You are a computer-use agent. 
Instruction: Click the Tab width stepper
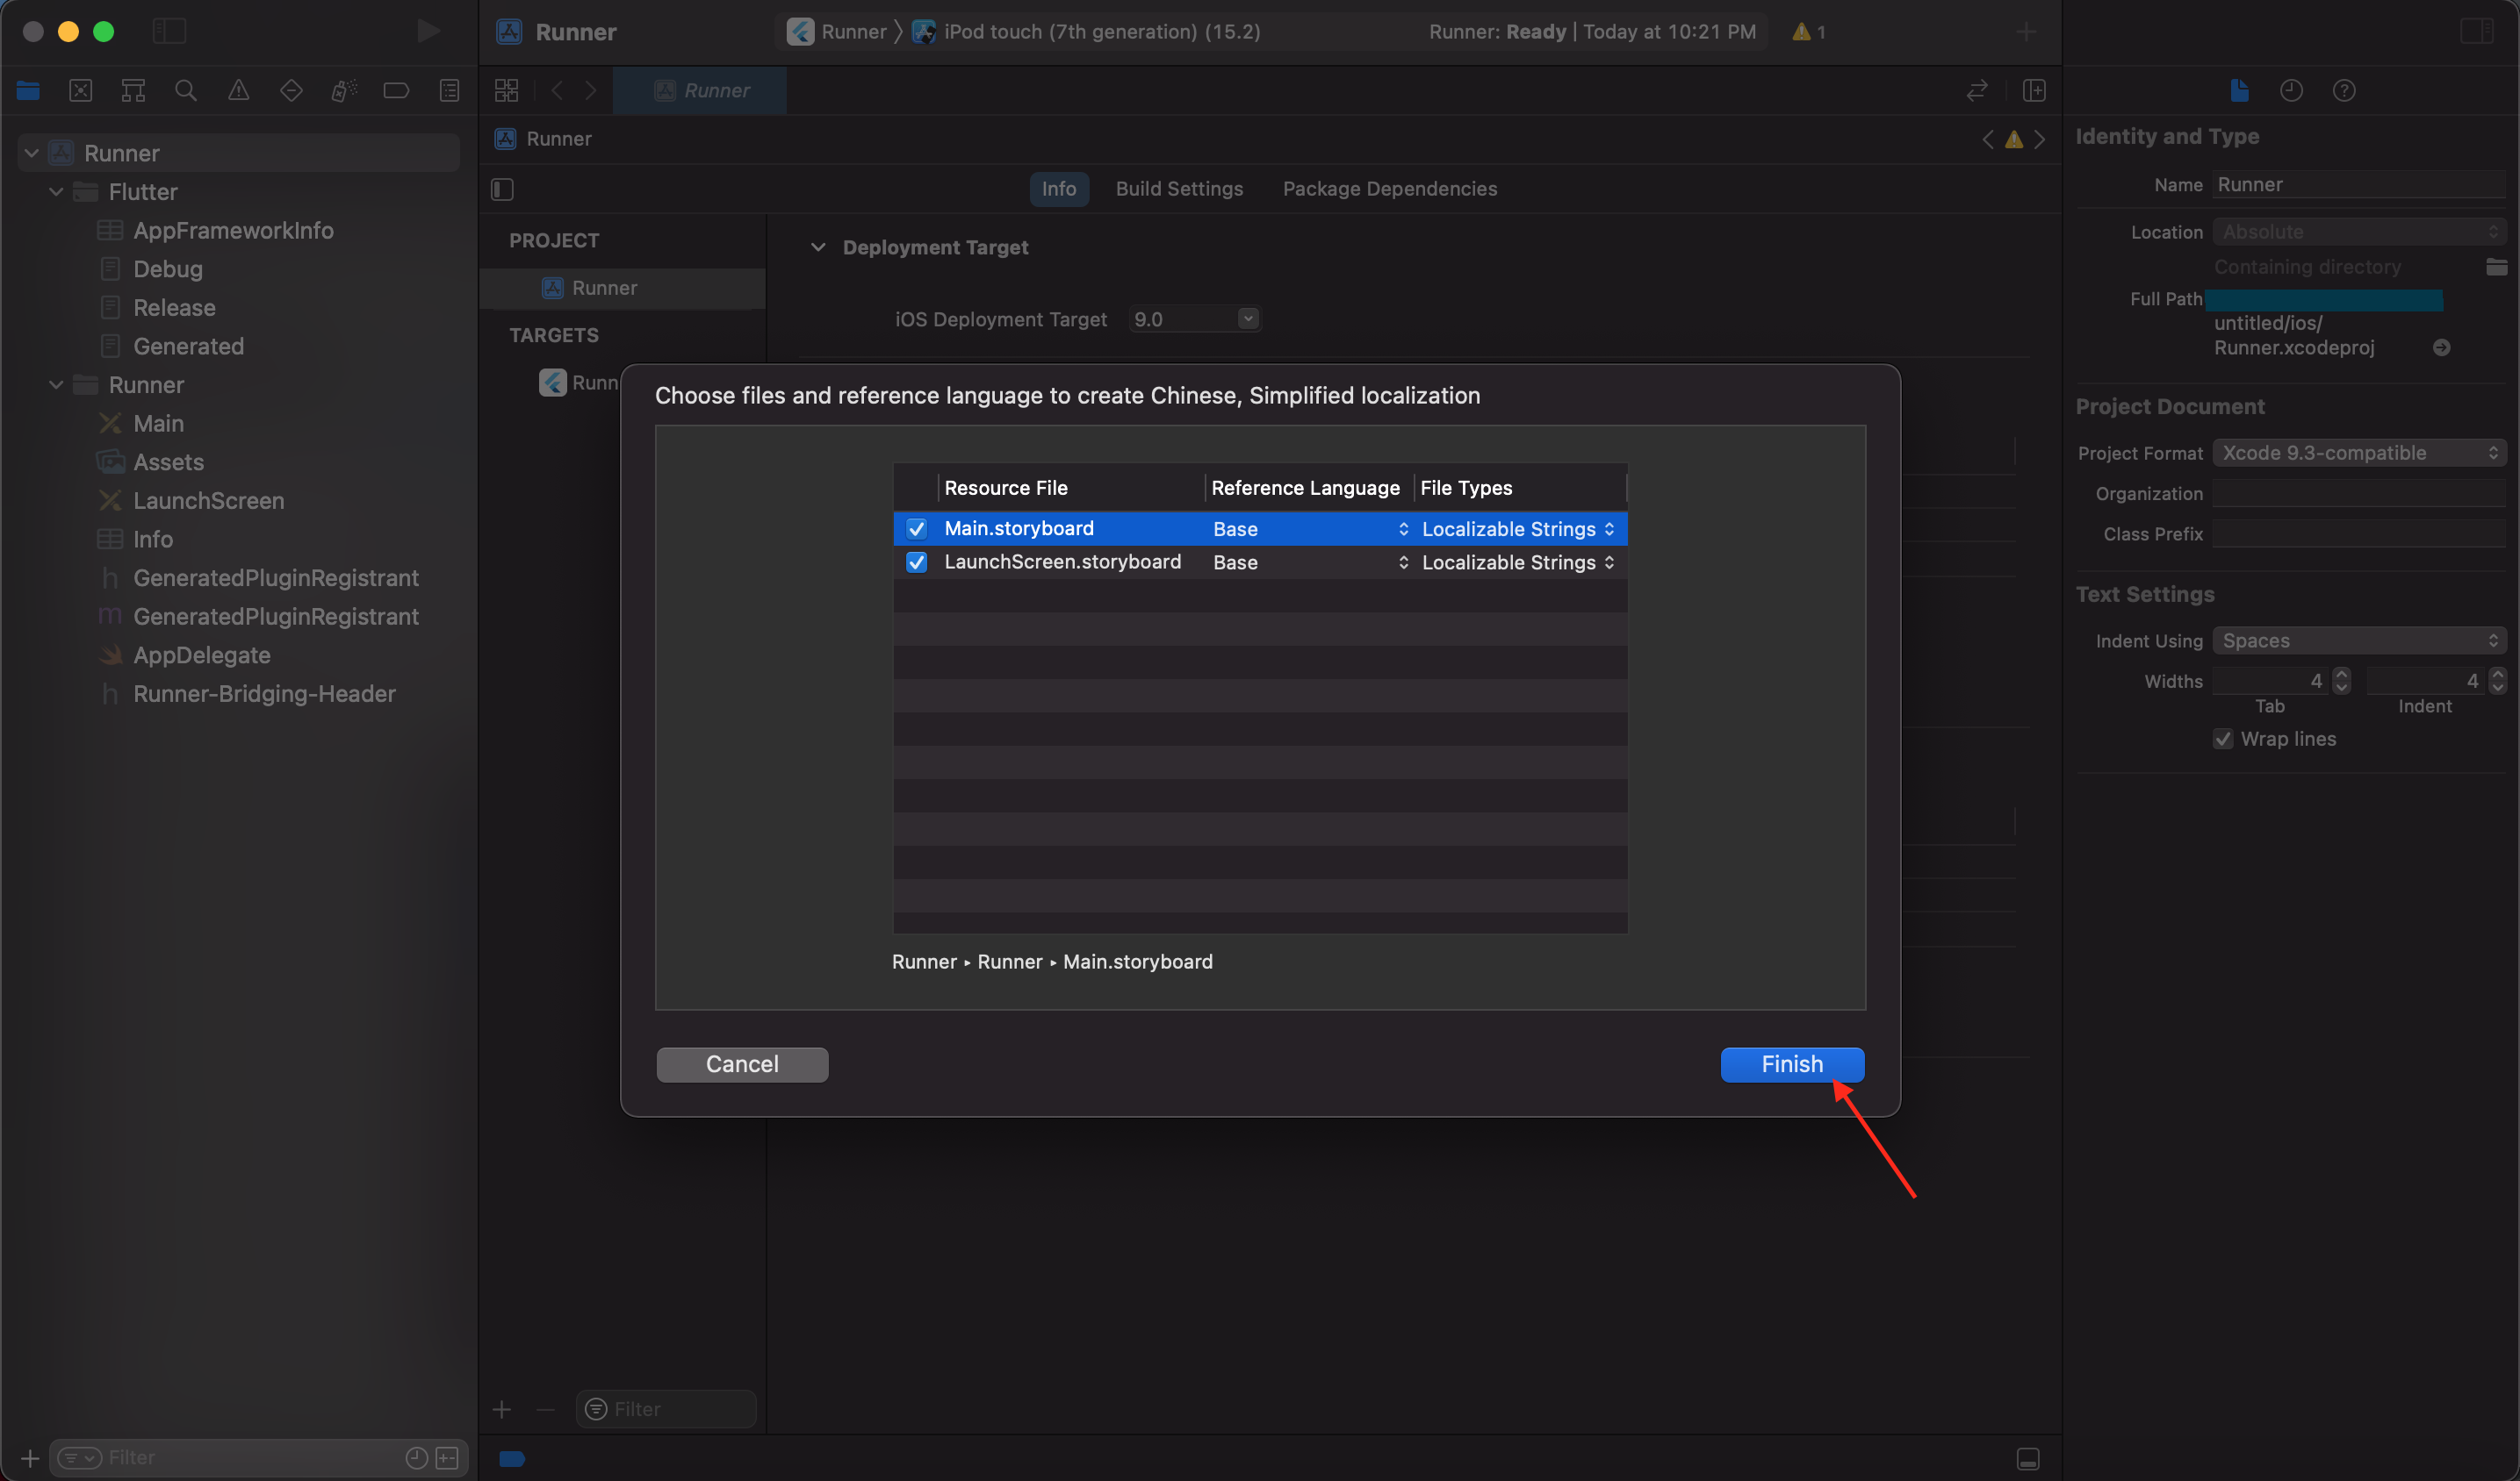(x=2341, y=682)
